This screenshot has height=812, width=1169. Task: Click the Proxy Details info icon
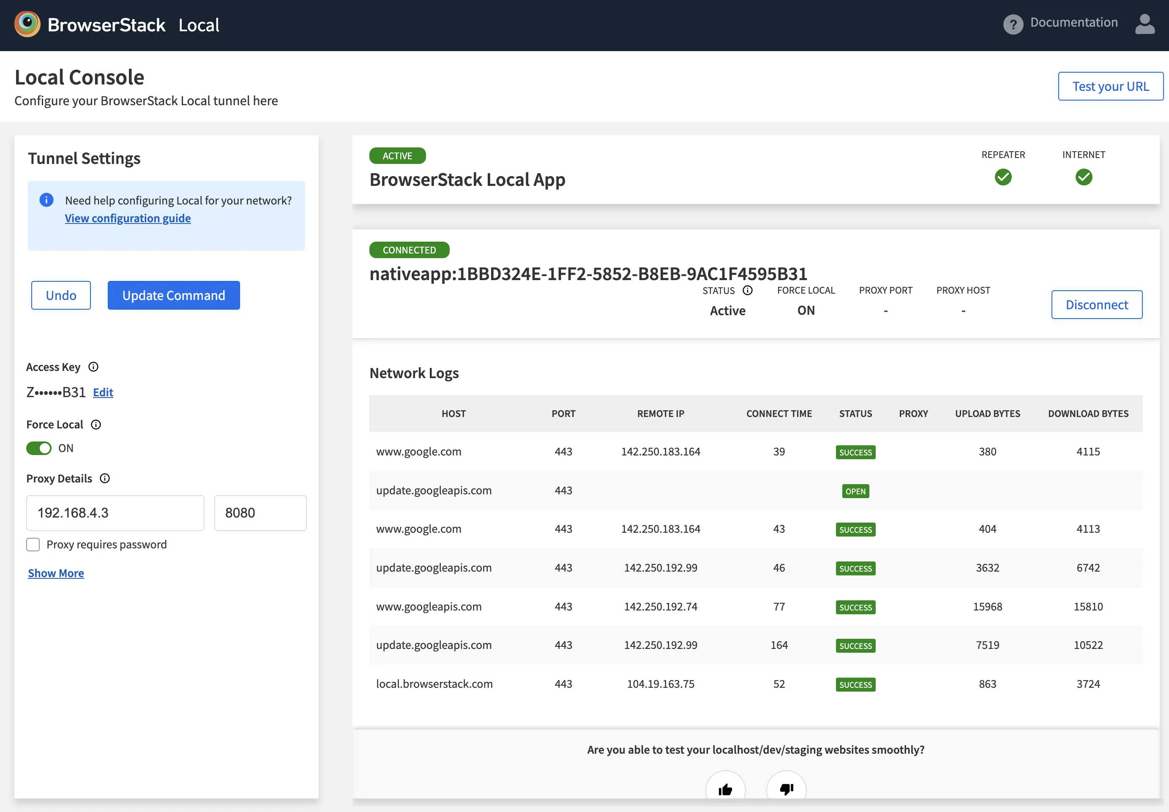coord(105,478)
